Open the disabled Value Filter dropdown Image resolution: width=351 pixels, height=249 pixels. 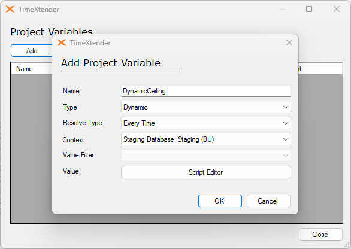coord(205,155)
